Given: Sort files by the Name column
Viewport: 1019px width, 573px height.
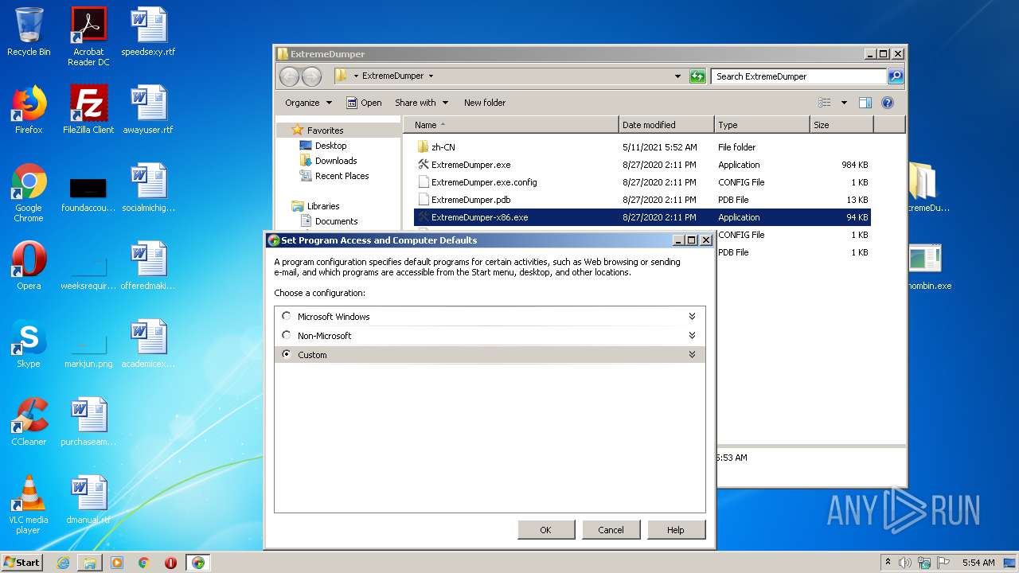Looking at the screenshot, I should click(x=511, y=125).
